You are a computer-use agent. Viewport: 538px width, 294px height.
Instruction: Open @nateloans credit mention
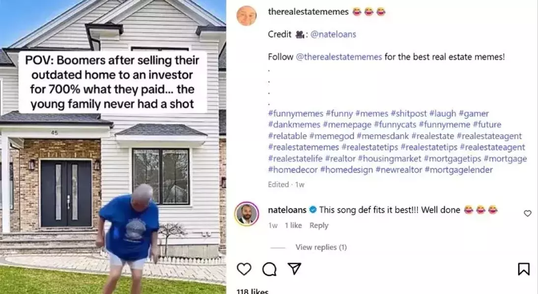[x=333, y=34]
